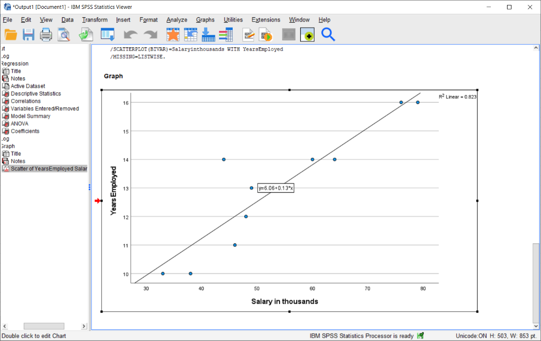Click the processor ready status icon
The image size is (541, 341).
[x=420, y=336]
